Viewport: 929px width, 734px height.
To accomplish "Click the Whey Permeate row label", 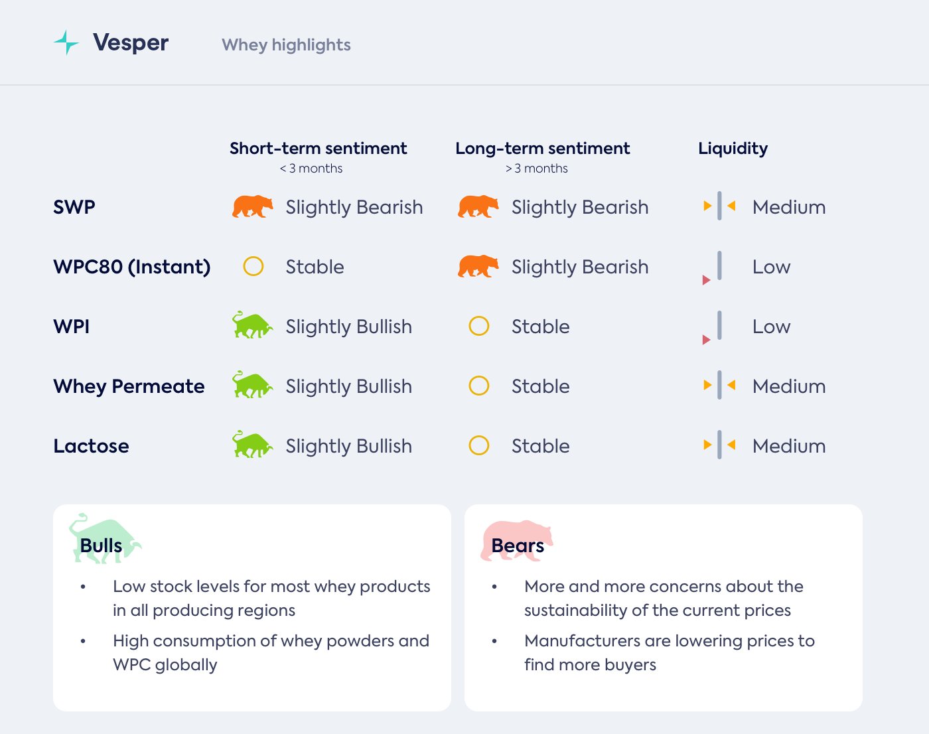I will (129, 386).
